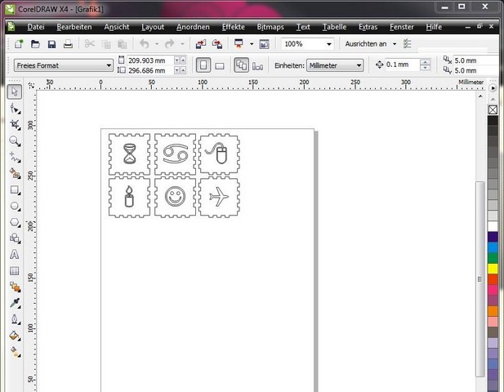
Task: Expand the Application Launcher dropdown arrow
Action: pyautogui.click(x=252, y=44)
